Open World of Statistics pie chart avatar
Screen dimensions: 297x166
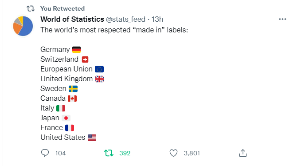23,26
